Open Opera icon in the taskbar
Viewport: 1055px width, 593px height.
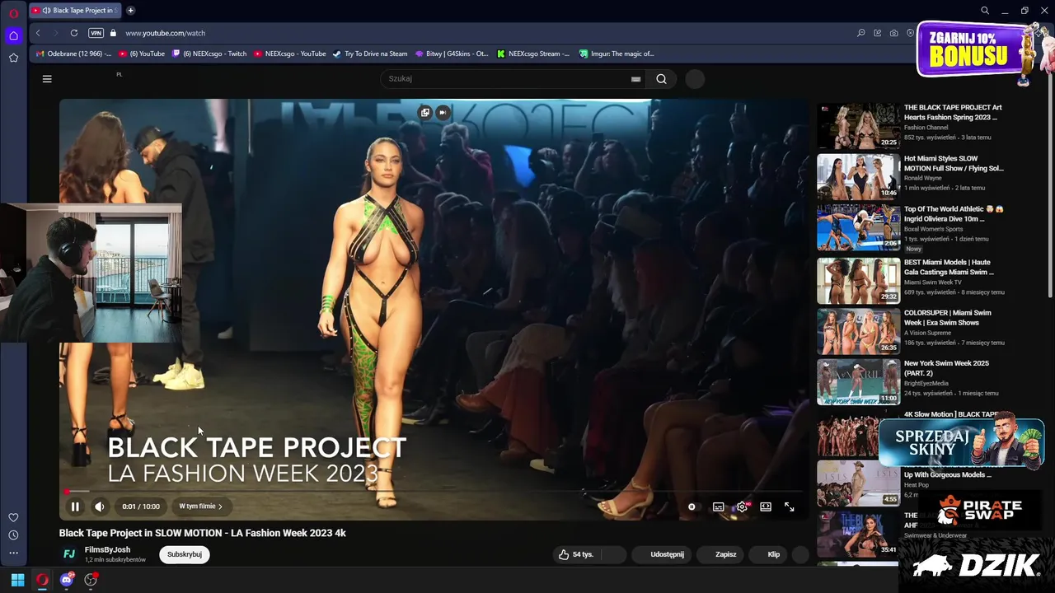pyautogui.click(x=42, y=580)
